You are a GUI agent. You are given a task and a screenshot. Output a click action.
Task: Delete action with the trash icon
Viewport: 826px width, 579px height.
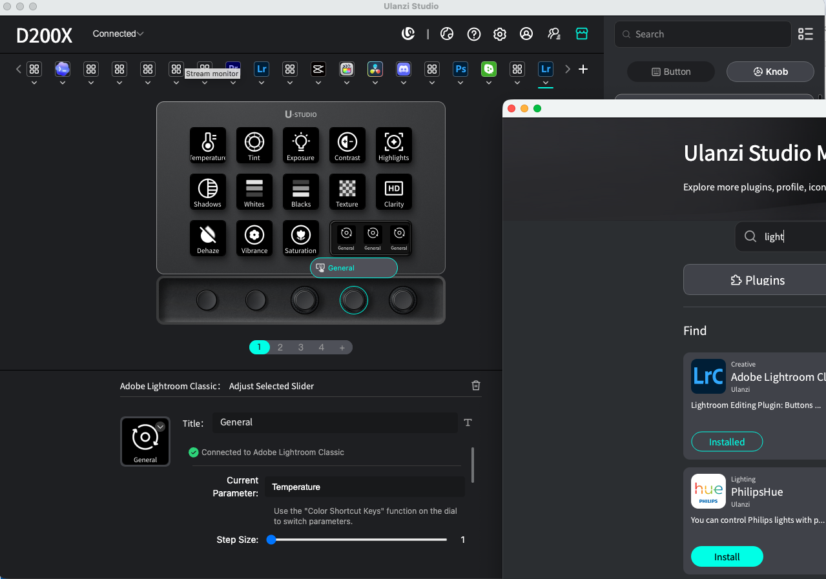[476, 385]
